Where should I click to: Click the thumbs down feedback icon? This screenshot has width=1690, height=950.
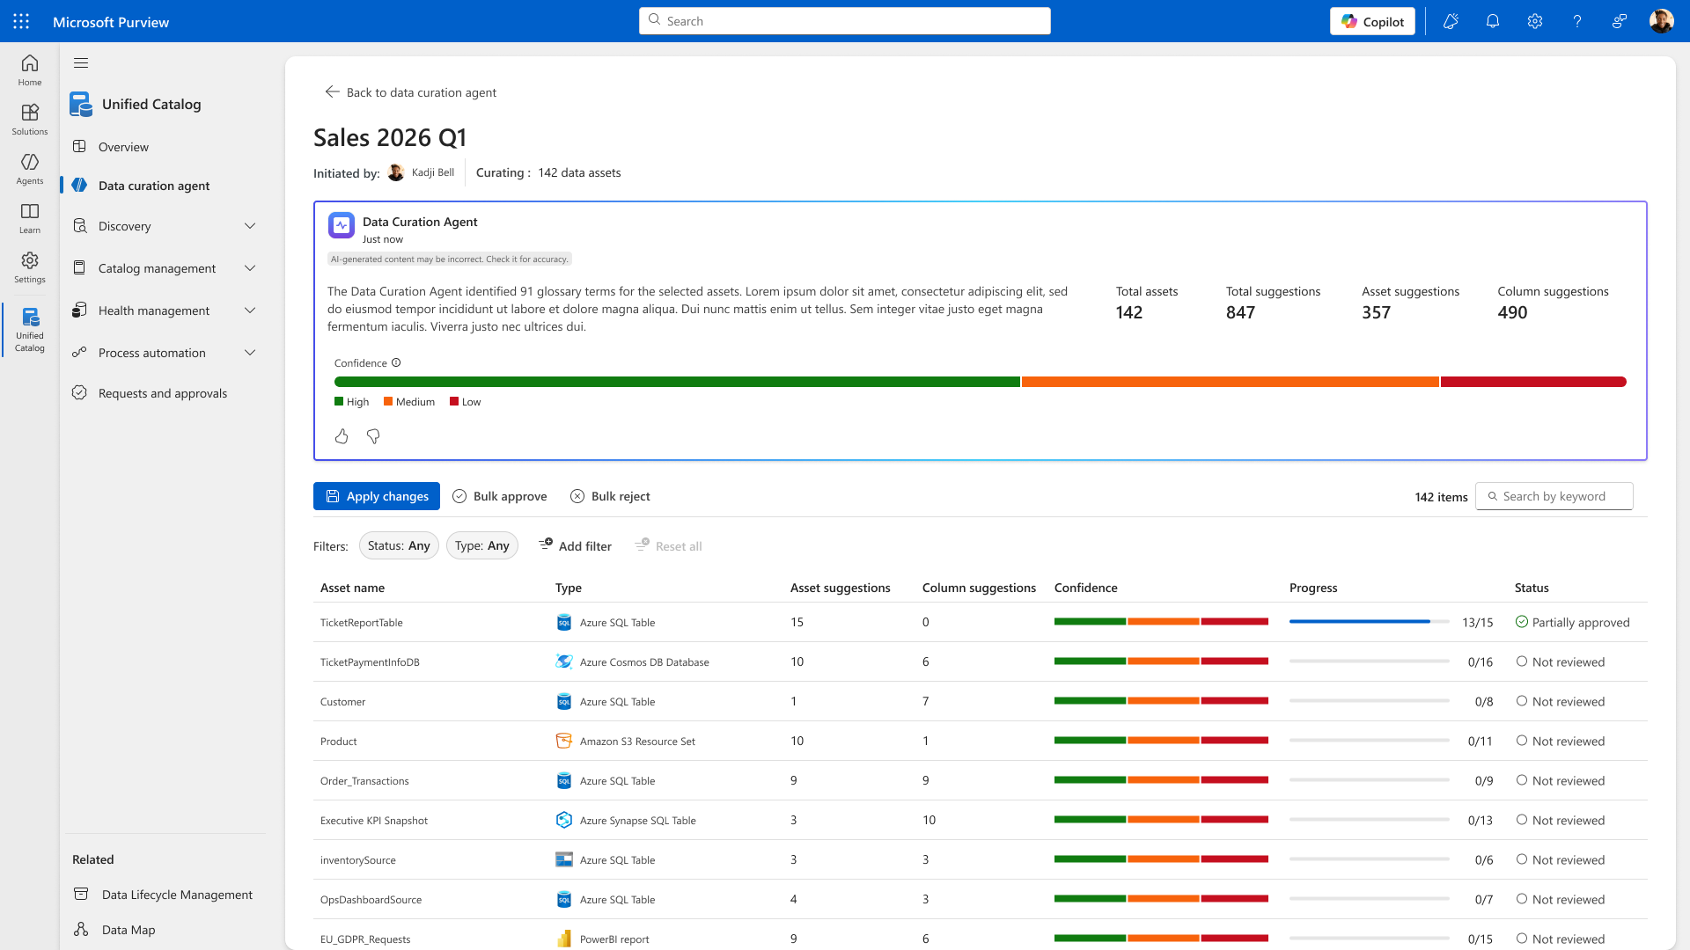click(x=373, y=436)
